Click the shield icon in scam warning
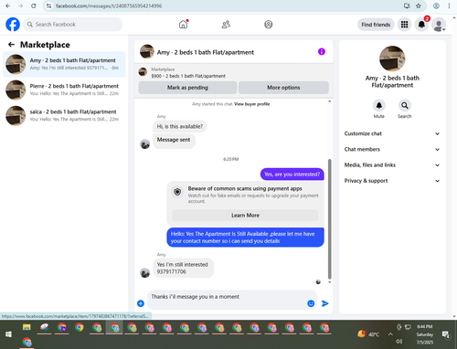This screenshot has width=457, height=349. pos(177,192)
